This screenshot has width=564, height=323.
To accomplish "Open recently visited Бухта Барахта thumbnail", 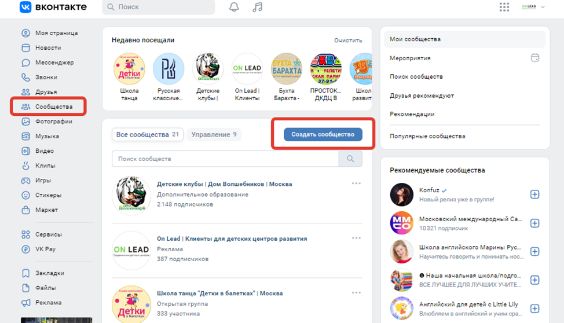I will (x=286, y=69).
